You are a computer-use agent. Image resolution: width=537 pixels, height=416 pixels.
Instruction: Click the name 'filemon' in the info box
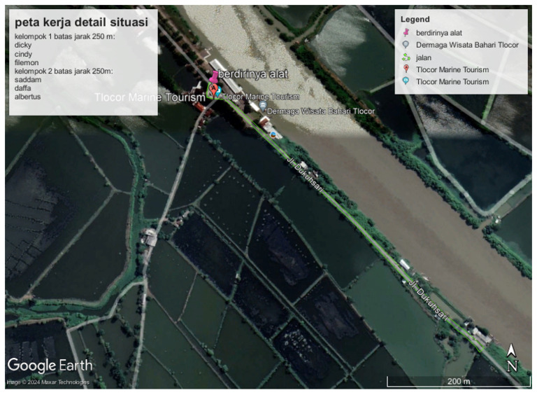point(27,63)
